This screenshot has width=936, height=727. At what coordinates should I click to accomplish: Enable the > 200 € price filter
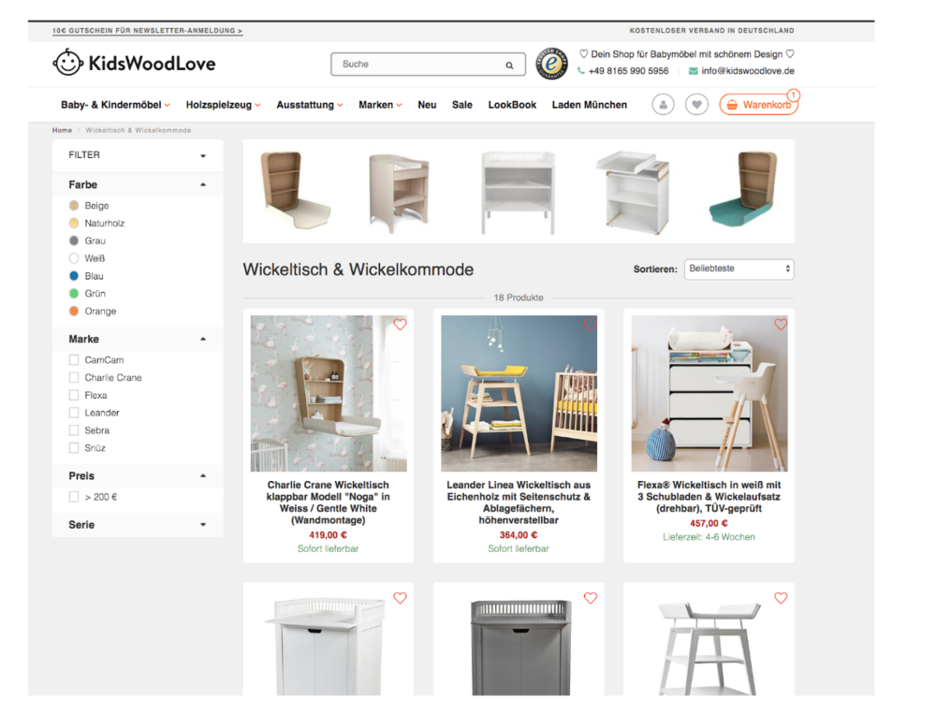[x=74, y=497]
